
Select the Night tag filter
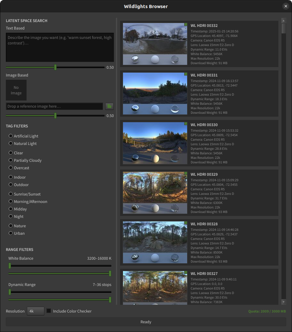[16, 216]
